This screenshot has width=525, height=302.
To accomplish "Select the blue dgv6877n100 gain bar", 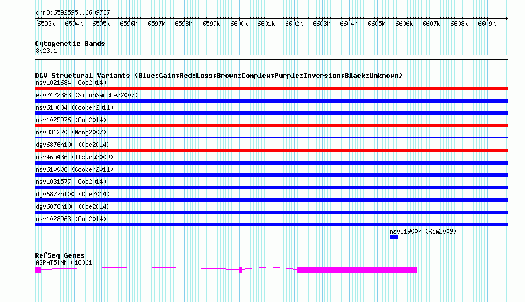I will coord(271,200).
